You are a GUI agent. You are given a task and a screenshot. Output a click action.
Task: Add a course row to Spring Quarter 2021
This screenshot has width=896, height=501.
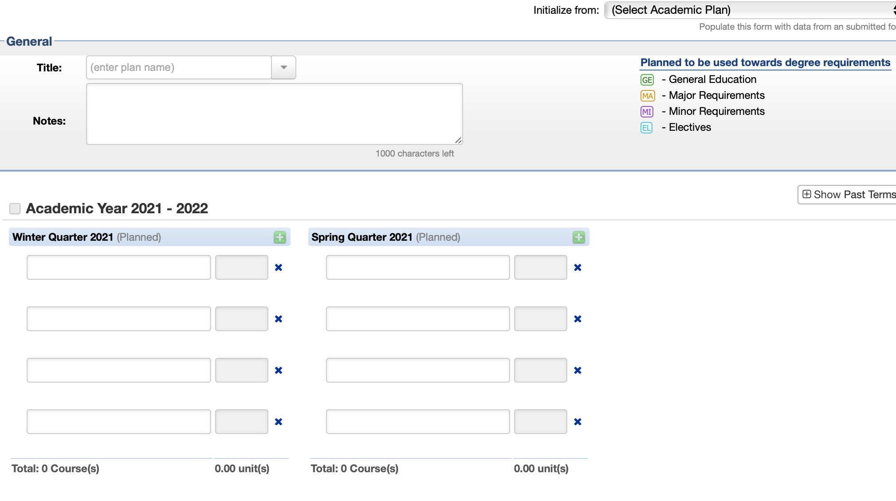tap(578, 237)
